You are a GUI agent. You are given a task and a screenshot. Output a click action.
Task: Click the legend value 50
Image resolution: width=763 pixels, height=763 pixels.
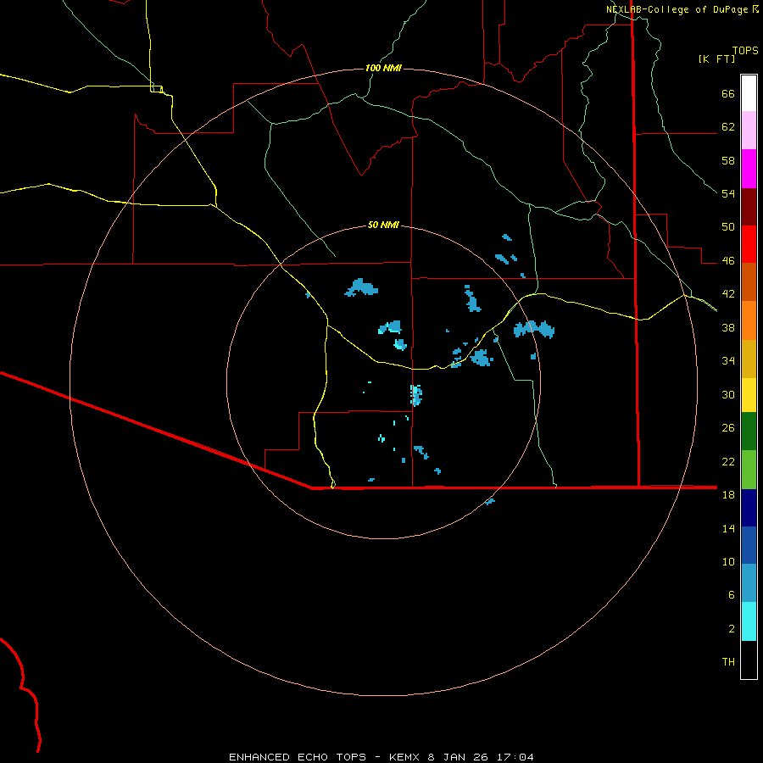tap(728, 227)
